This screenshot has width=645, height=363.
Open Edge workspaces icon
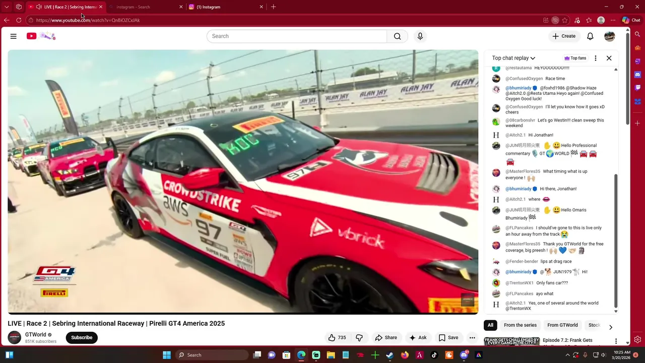[x=19, y=7]
